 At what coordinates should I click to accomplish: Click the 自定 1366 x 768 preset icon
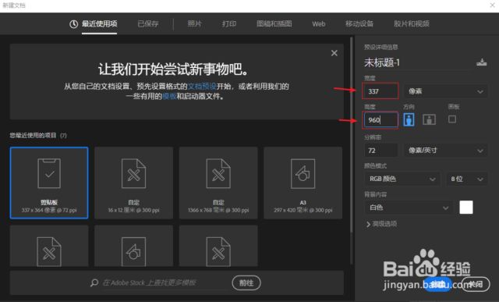pyautogui.click(x=218, y=173)
